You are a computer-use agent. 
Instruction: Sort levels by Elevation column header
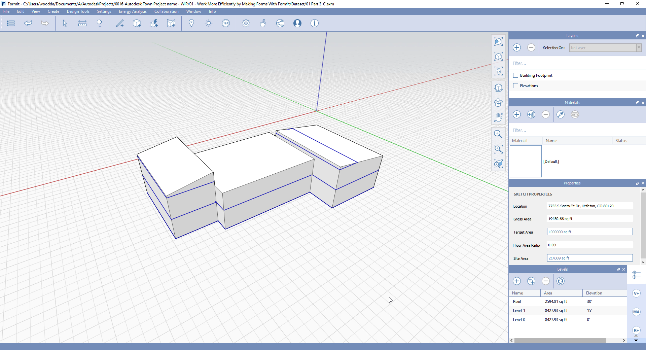coord(604,293)
